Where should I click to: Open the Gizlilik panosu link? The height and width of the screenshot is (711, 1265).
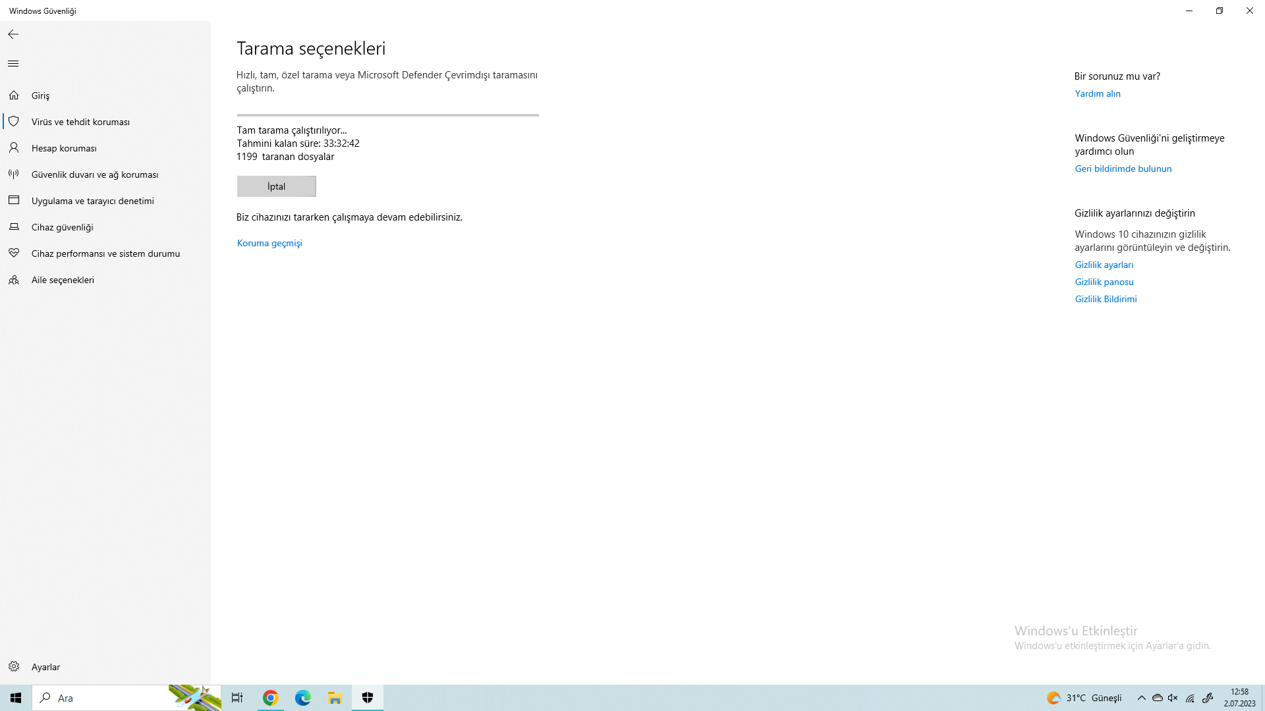click(x=1104, y=282)
